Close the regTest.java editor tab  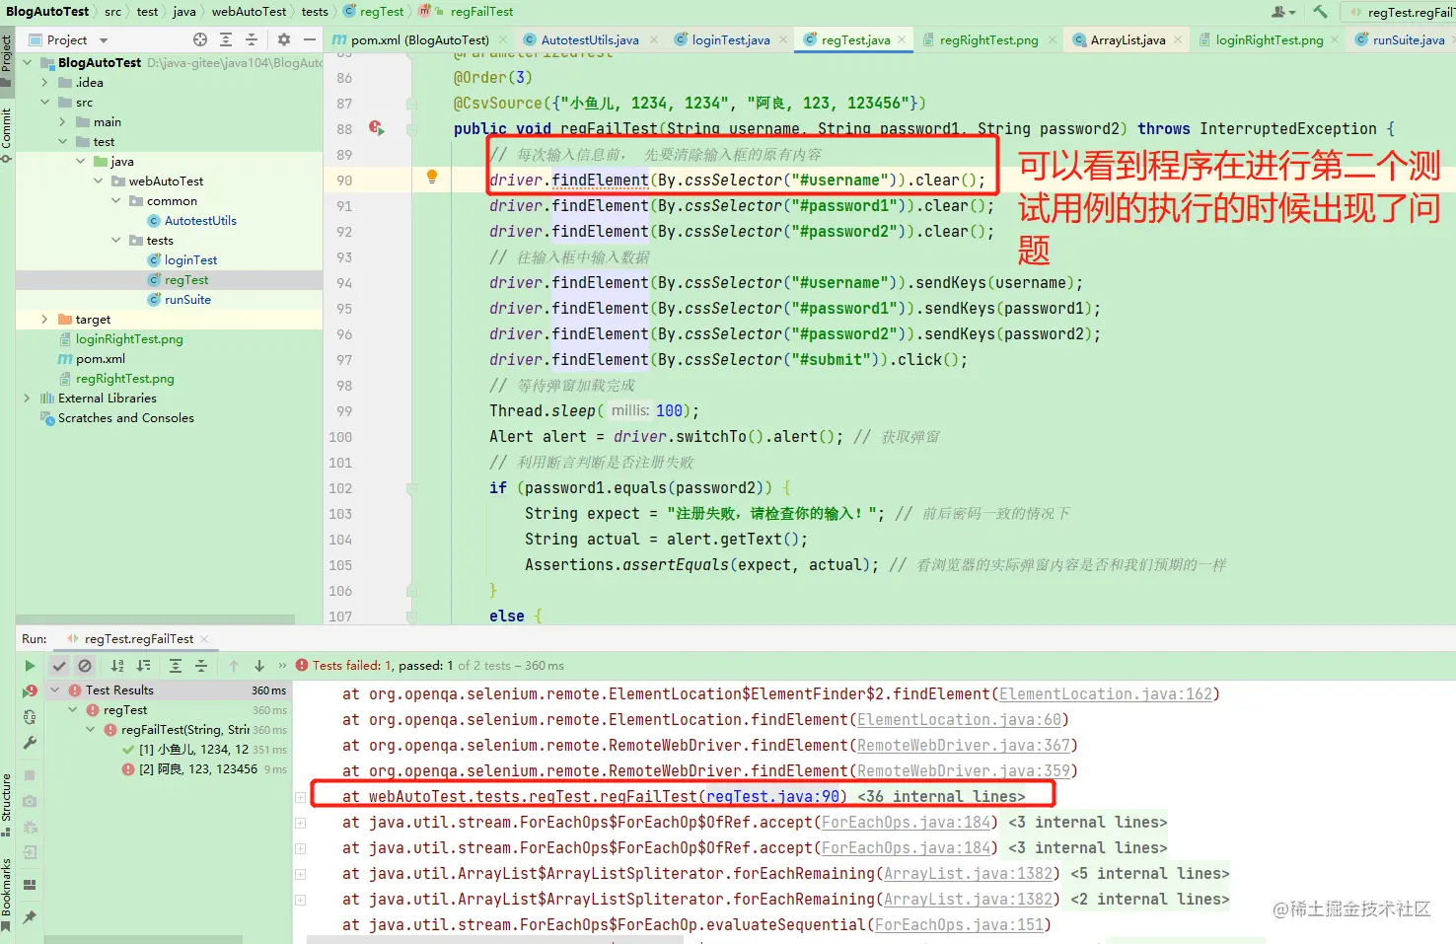[x=901, y=40]
